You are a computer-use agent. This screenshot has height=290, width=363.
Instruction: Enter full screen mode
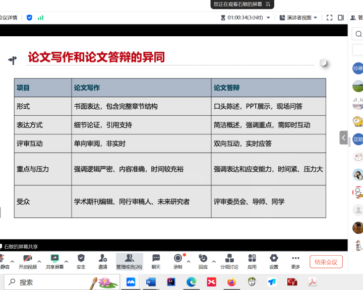(x=329, y=18)
